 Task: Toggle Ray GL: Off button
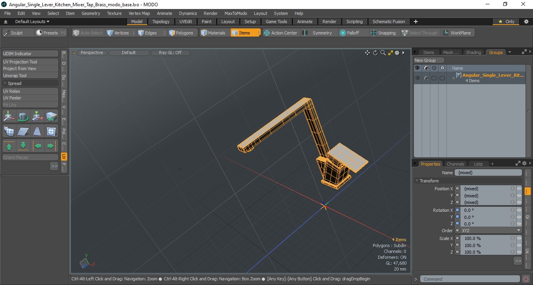(x=170, y=52)
